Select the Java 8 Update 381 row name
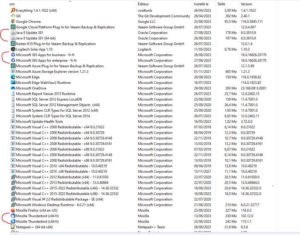The width and height of the screenshot is (300, 235). coord(30,32)
